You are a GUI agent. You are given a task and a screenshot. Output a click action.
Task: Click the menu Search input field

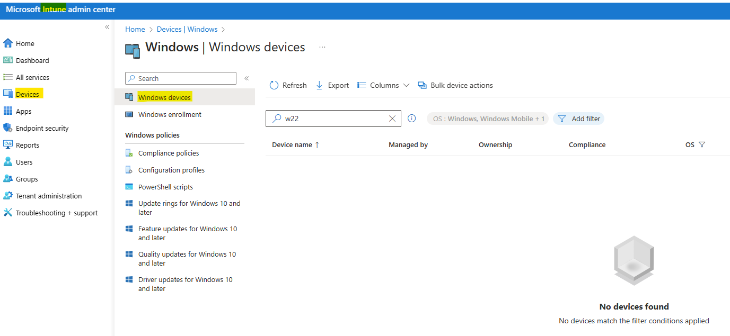180,78
